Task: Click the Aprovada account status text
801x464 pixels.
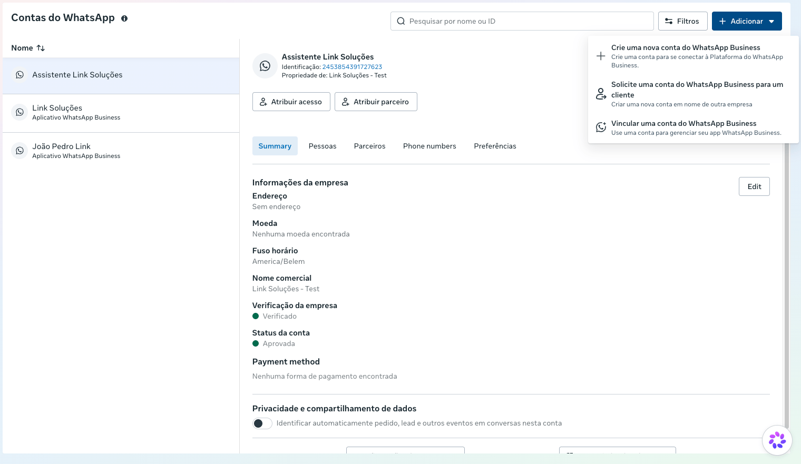Action: [x=279, y=343]
